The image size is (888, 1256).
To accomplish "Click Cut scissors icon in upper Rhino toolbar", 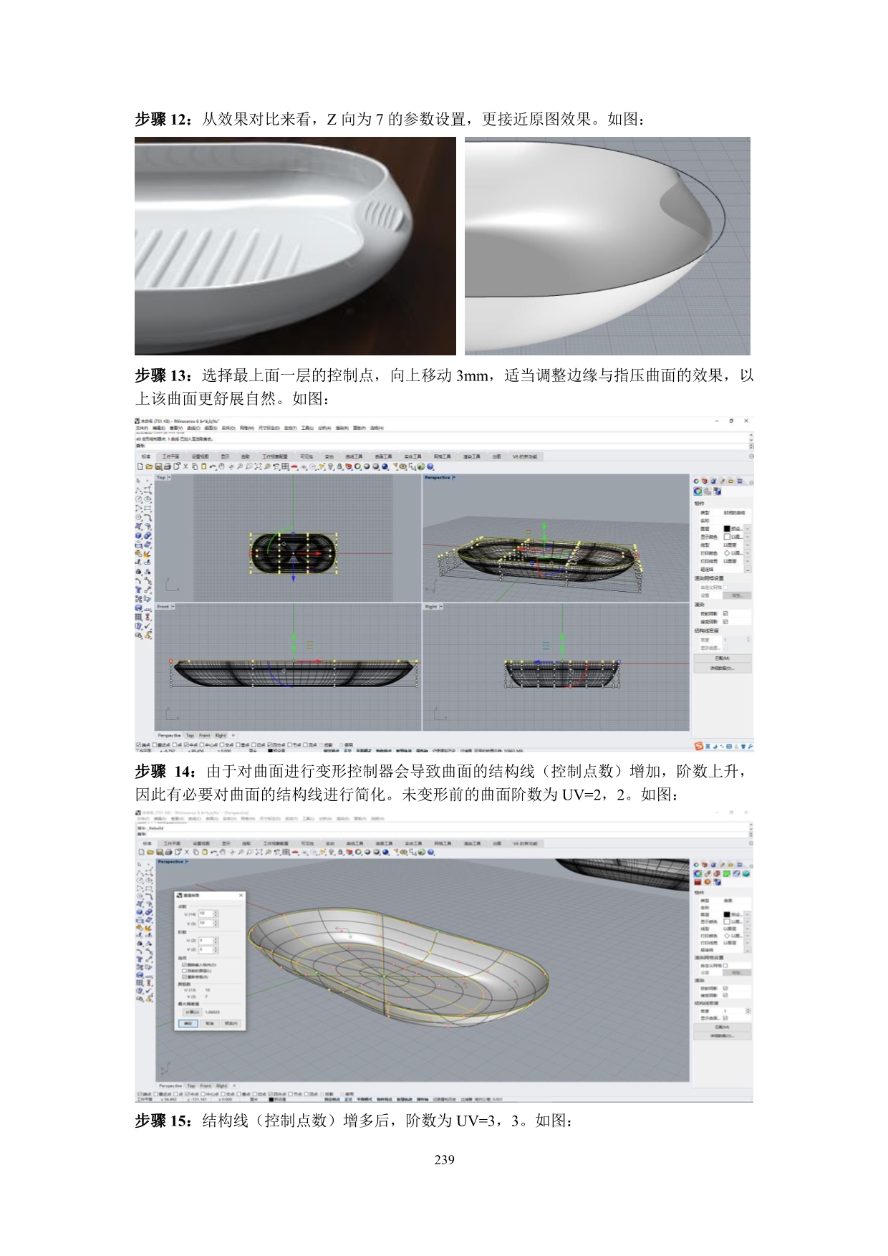I will pos(185,466).
